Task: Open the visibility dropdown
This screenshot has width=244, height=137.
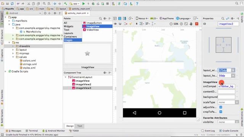Action: [x=237, y=122]
